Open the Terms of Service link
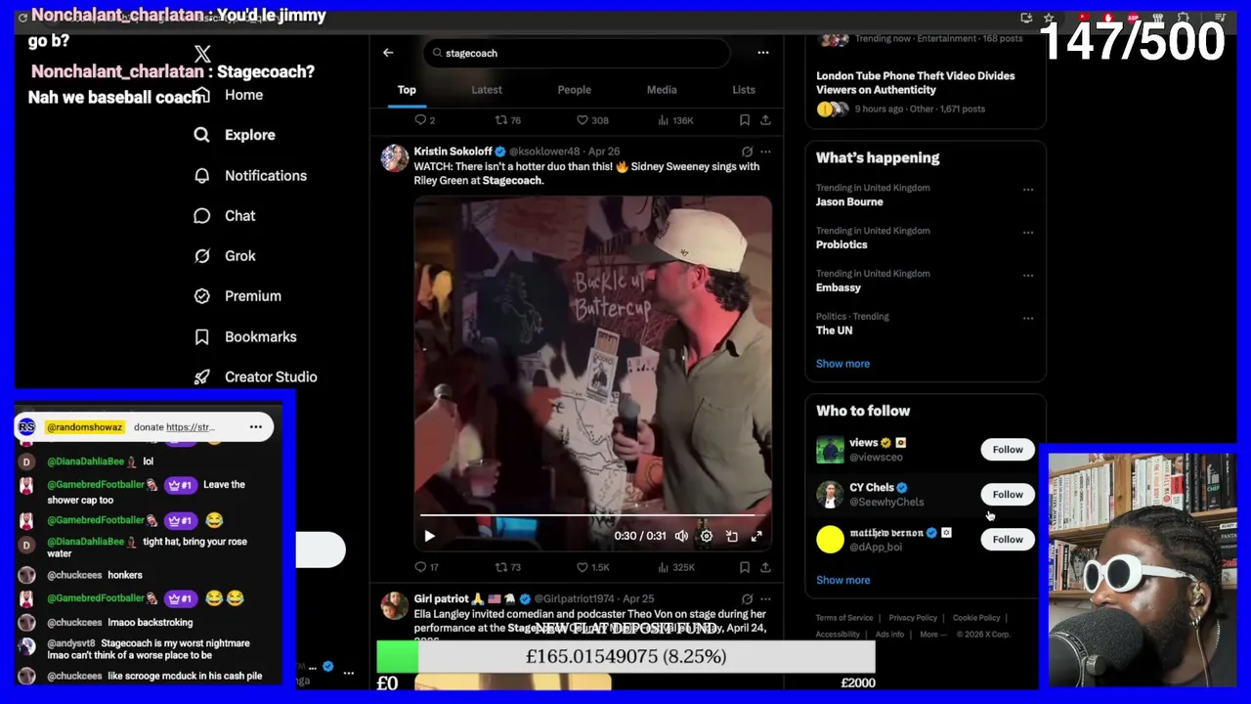 tap(844, 618)
